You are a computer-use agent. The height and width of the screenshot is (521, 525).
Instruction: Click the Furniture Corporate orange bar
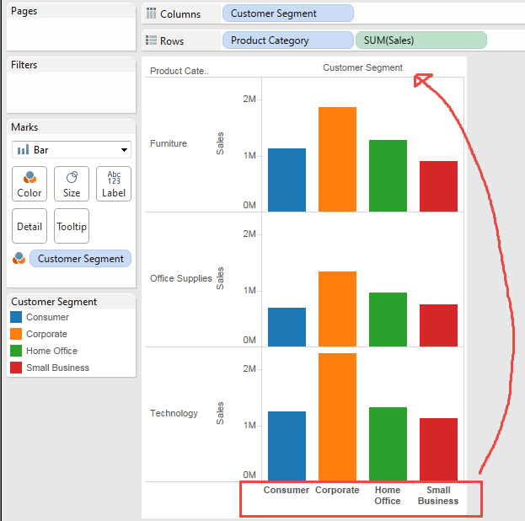337,159
